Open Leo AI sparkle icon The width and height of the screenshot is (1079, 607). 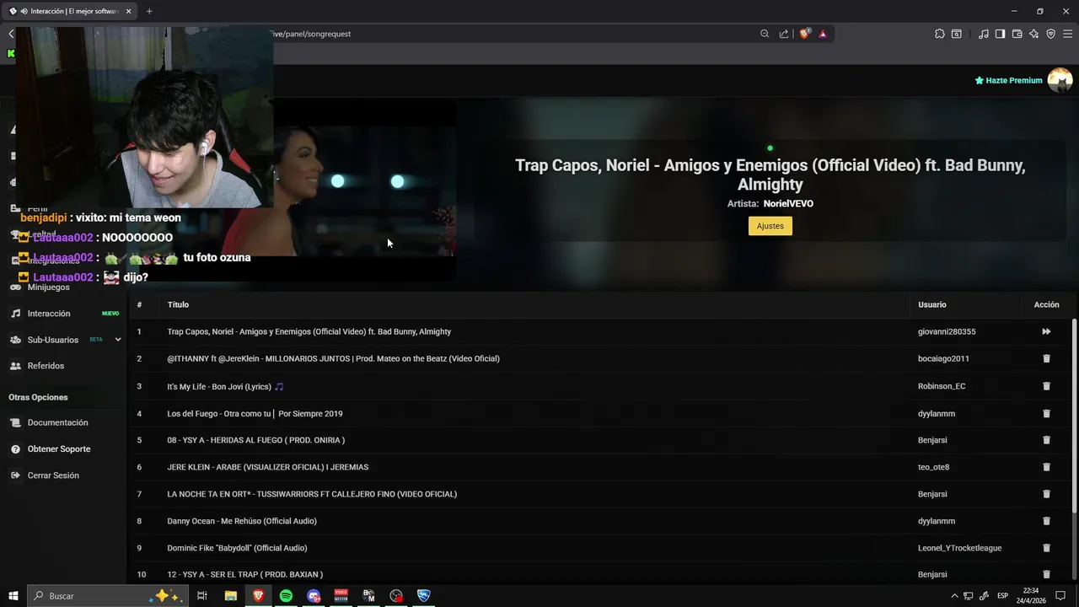coord(1033,34)
